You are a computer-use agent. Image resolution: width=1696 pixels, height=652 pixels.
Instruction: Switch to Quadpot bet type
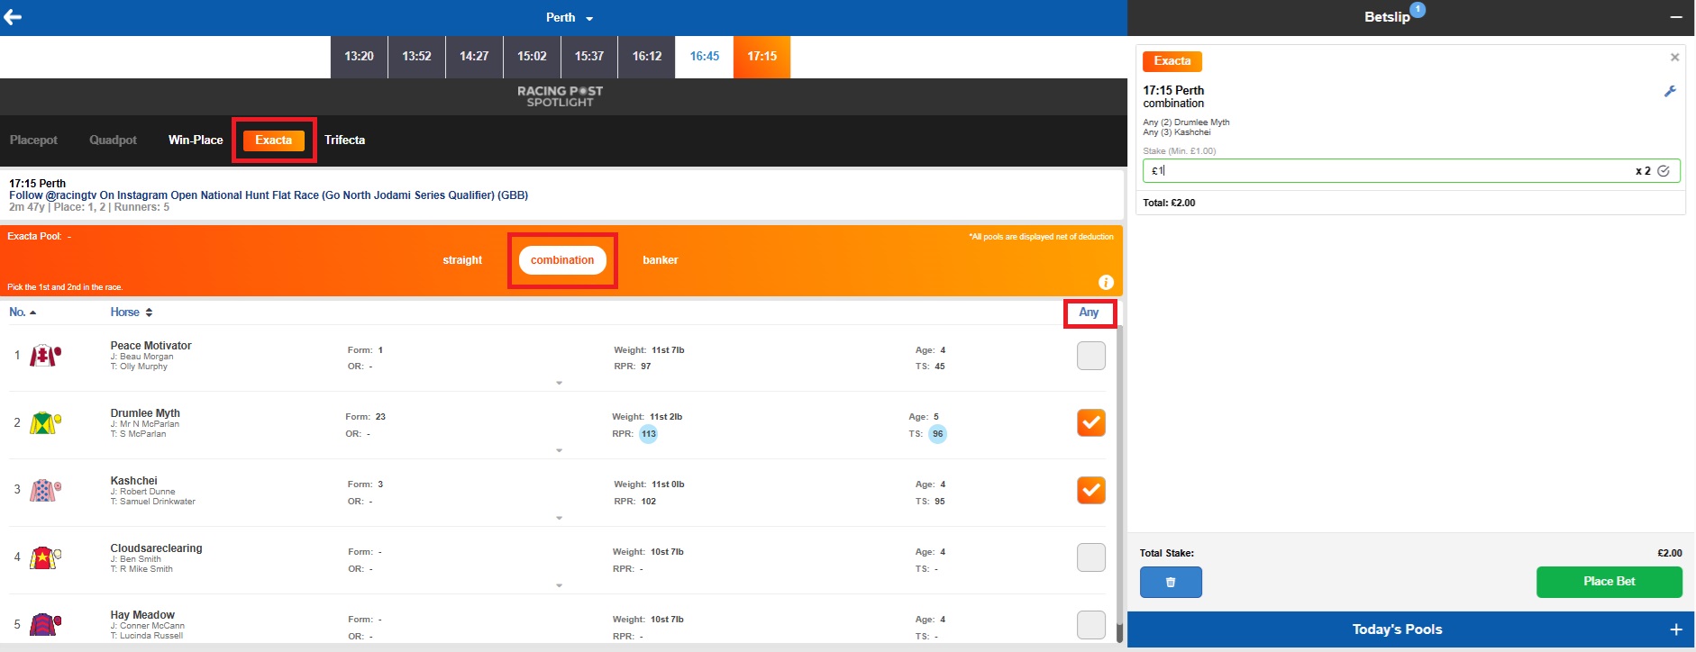pos(114,140)
